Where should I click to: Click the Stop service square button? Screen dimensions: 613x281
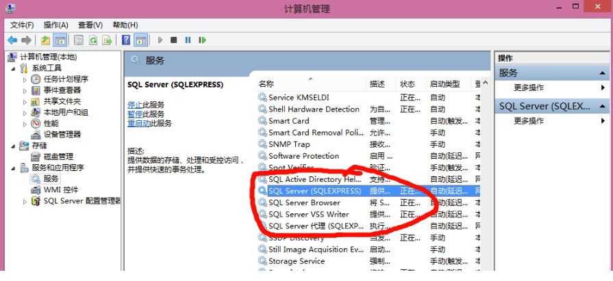173,40
